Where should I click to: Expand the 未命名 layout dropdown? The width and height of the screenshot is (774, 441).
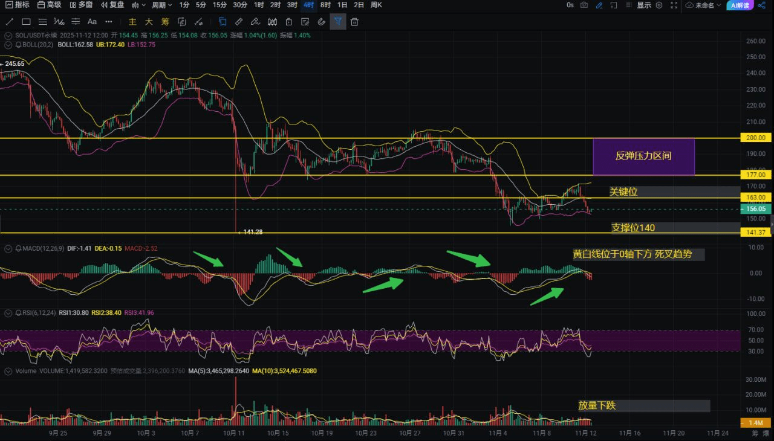[704, 5]
